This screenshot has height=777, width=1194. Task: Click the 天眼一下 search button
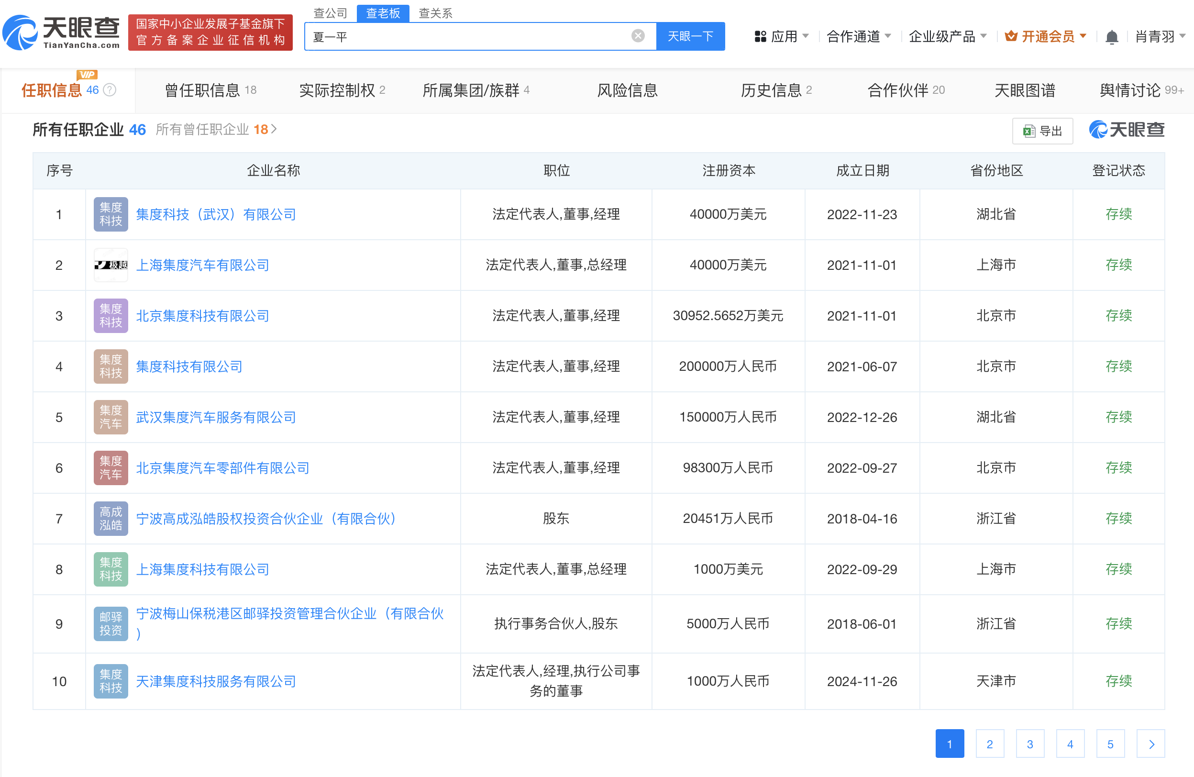click(x=690, y=36)
